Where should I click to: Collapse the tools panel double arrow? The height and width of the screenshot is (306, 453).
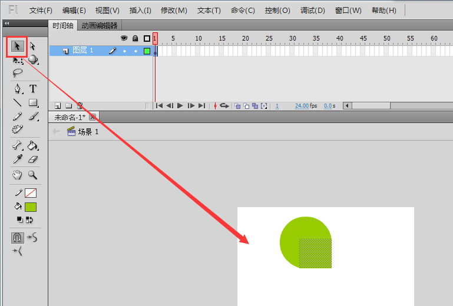pyautogui.click(x=7, y=23)
